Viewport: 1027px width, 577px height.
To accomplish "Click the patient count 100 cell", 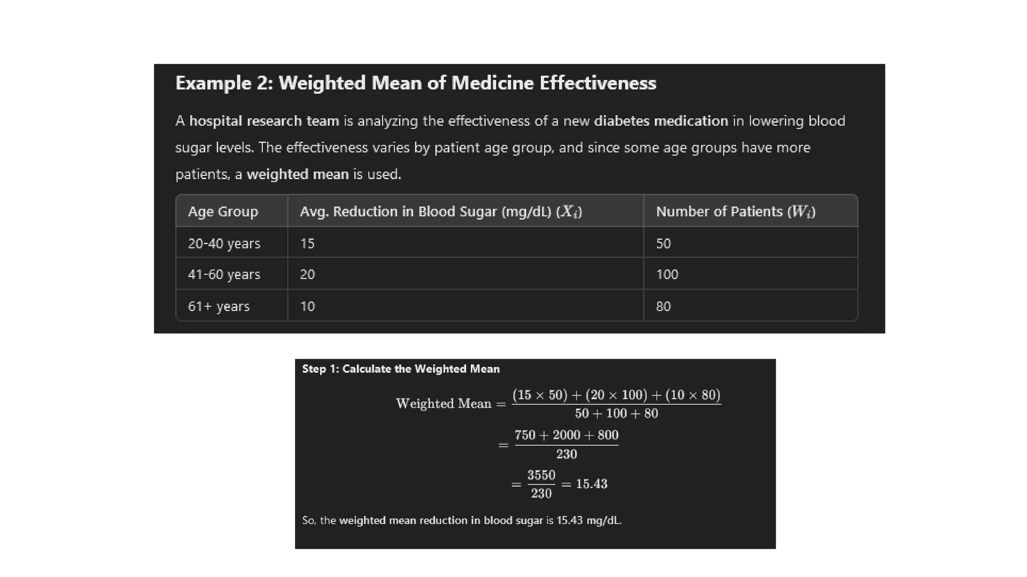I will pyautogui.click(x=666, y=274).
